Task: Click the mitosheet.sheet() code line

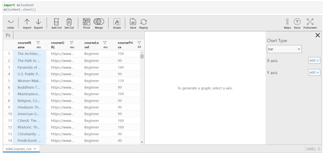Action: 20,10
